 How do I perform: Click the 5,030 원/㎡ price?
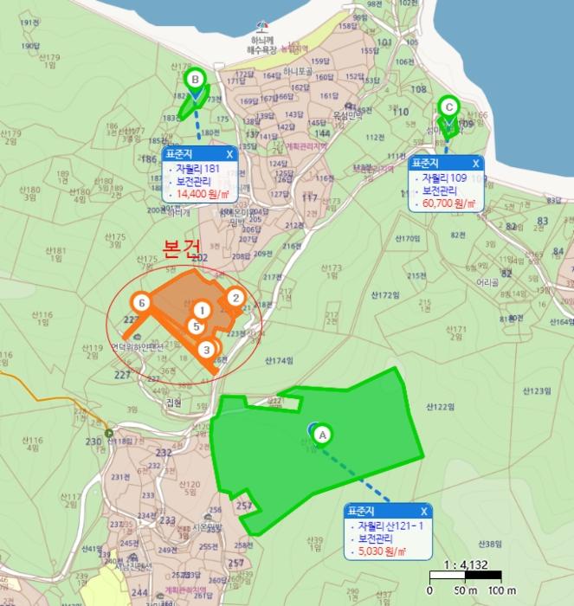tap(382, 551)
